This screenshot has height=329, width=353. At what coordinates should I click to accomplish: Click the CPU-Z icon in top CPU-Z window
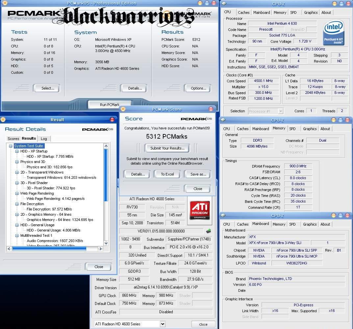click(224, 3)
